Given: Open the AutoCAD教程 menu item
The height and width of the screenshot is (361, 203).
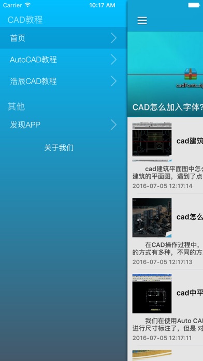Looking at the screenshot, I should (64, 60).
